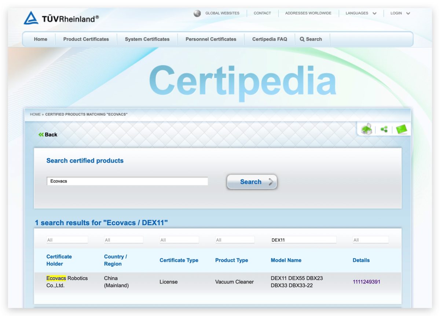Image resolution: width=440 pixels, height=316 pixels.
Task: Click the Product Type filter field
Action: [x=235, y=240]
